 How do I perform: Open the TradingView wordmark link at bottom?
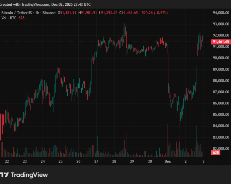[29, 175]
